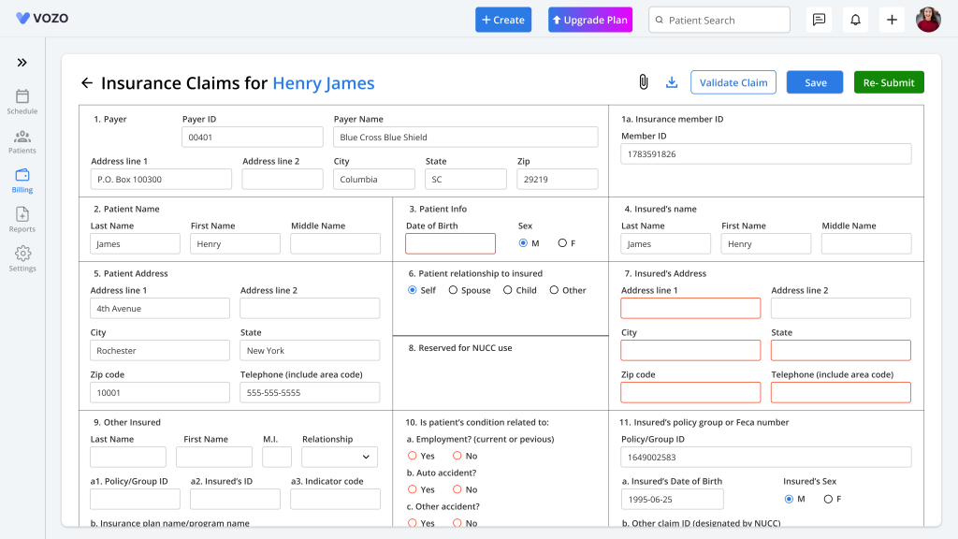Open Schedule in the sidebar
Image resolution: width=958 pixels, height=539 pixels.
(x=22, y=102)
